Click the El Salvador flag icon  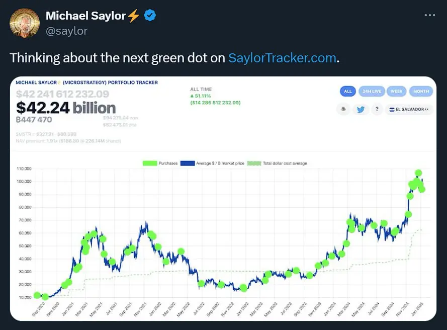pos(392,109)
